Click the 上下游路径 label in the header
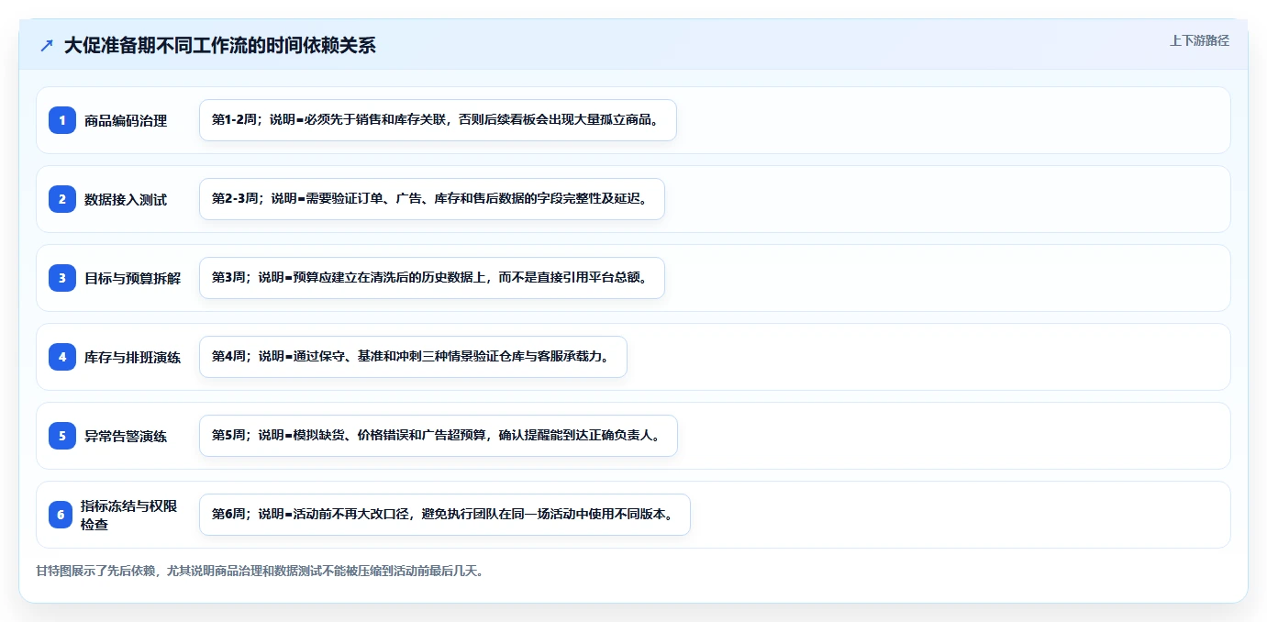1267x622 pixels. pos(1199,40)
